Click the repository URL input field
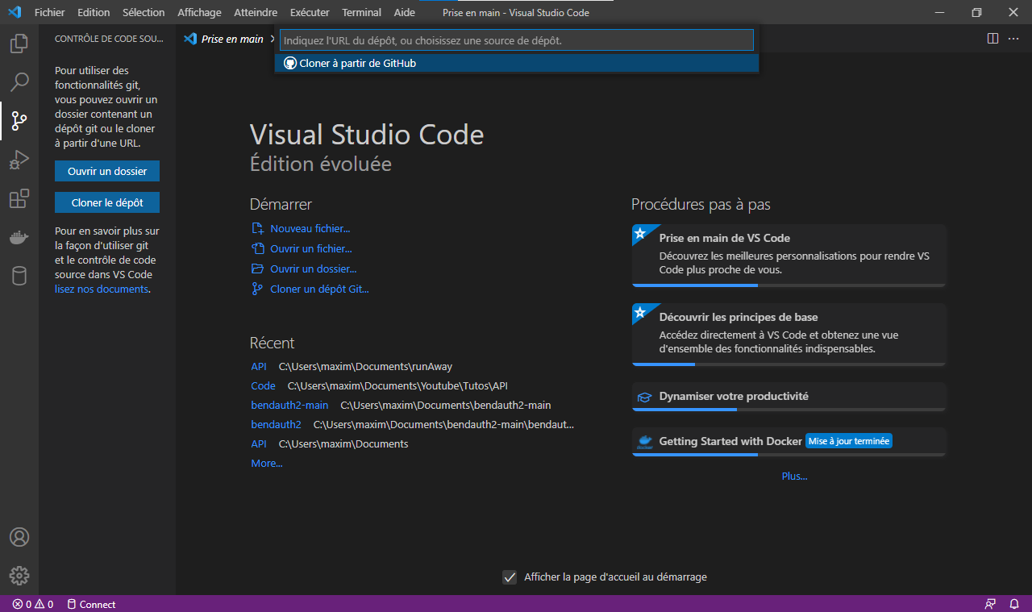The width and height of the screenshot is (1032, 612). (x=516, y=40)
